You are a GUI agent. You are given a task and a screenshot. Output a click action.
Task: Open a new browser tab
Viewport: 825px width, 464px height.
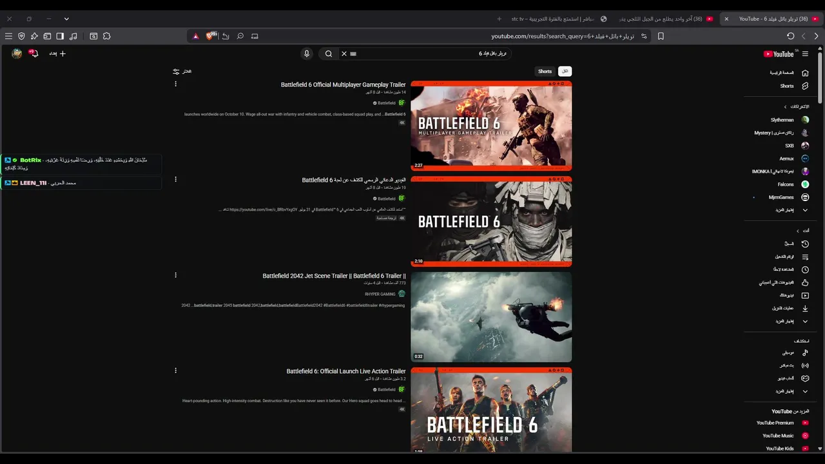coord(499,19)
